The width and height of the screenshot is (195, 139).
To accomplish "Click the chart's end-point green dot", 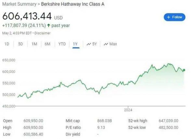I will click(184, 70).
